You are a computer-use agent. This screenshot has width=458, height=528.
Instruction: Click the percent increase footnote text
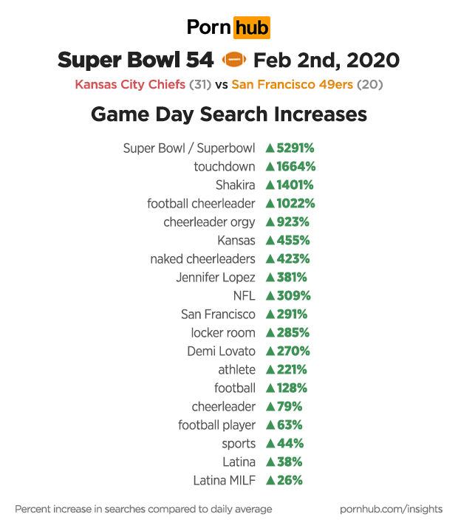tap(143, 509)
